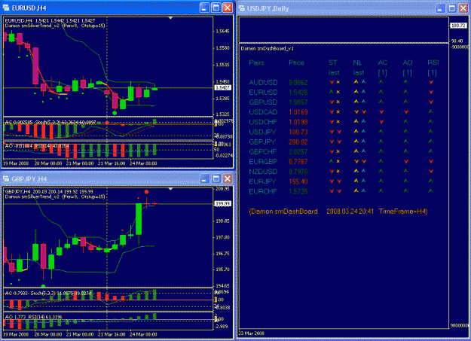The height and width of the screenshot is (341, 471).
Task: Click the large green signal dot in GBPJPY chart
Action: (x=43, y=286)
